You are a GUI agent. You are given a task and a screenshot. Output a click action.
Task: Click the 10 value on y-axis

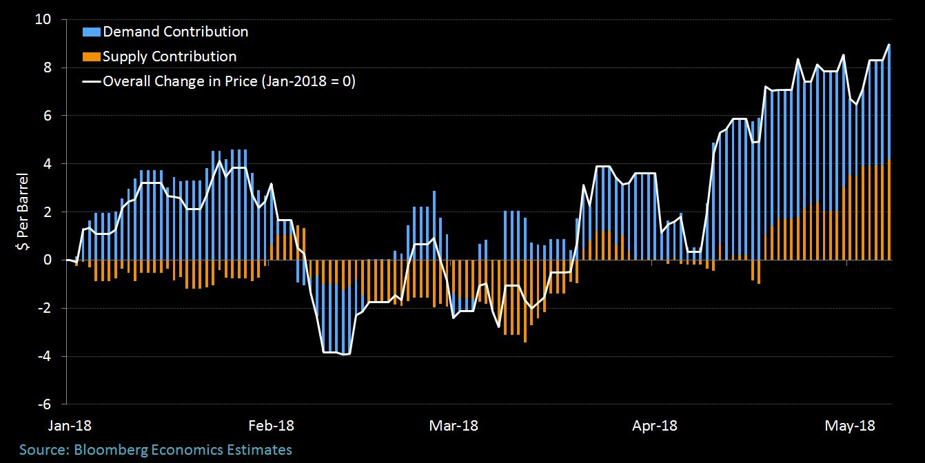43,19
